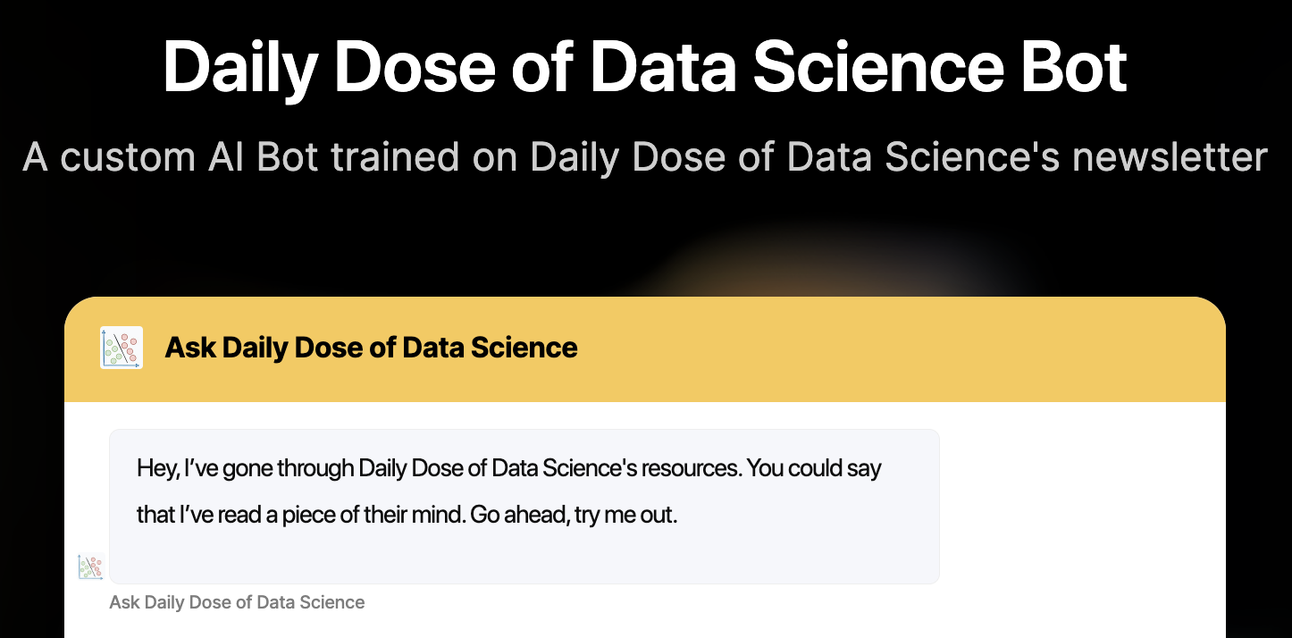Select the first line of the bot greeting
1292x638 pixels.
point(508,467)
